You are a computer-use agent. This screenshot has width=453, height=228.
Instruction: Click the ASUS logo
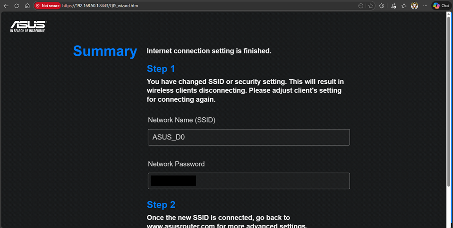click(28, 26)
